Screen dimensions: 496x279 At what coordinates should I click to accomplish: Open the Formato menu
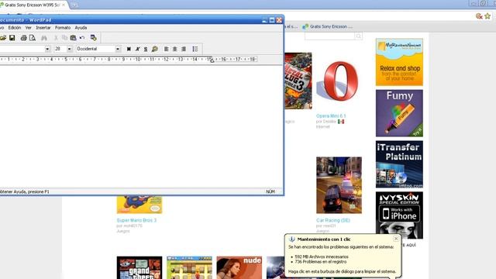(63, 28)
